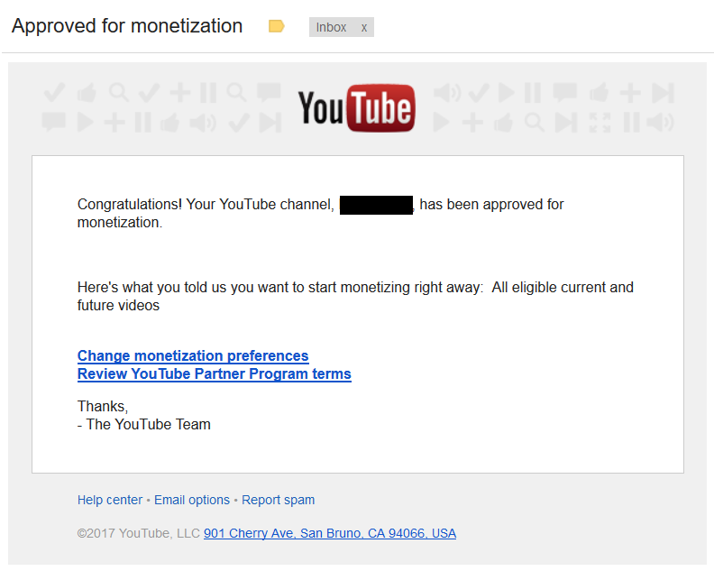The width and height of the screenshot is (714, 571).
Task: Open Email options in footer
Action: point(192,500)
